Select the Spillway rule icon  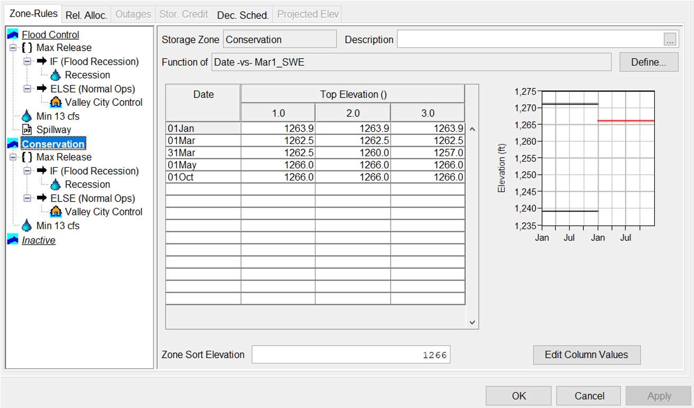28,130
